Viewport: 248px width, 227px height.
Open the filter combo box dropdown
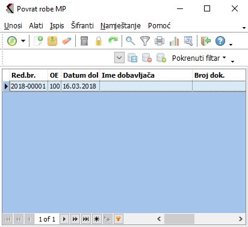(x=119, y=58)
